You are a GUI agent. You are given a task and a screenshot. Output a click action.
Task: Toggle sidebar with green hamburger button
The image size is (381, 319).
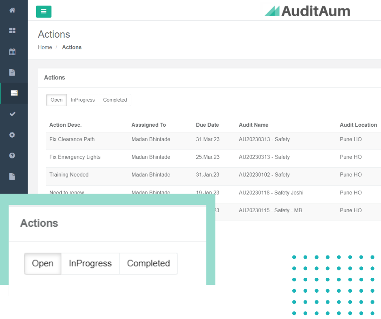click(44, 11)
